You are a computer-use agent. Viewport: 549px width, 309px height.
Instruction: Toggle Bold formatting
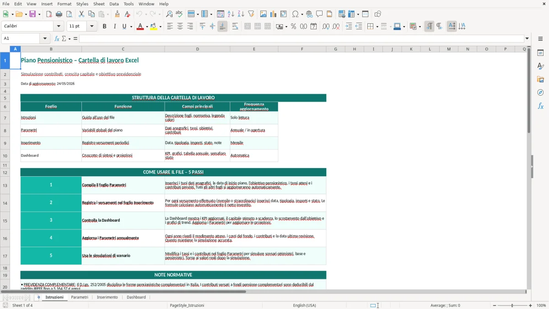click(x=104, y=27)
